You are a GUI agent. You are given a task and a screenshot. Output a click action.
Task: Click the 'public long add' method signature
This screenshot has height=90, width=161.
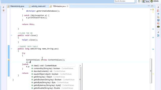point(38,49)
